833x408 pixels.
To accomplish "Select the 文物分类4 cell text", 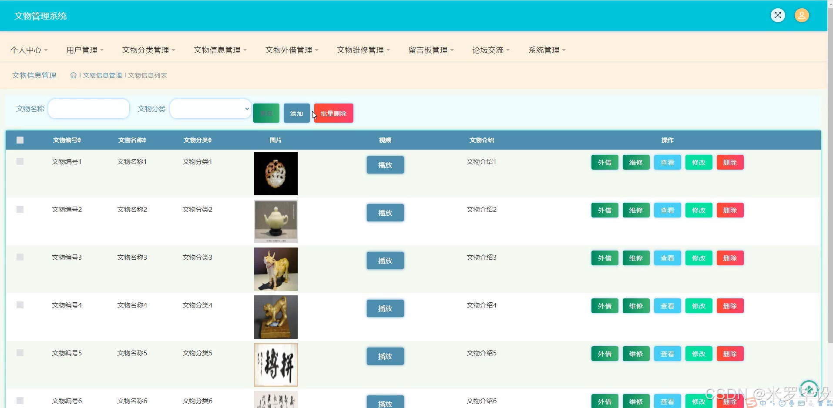I will tap(197, 305).
